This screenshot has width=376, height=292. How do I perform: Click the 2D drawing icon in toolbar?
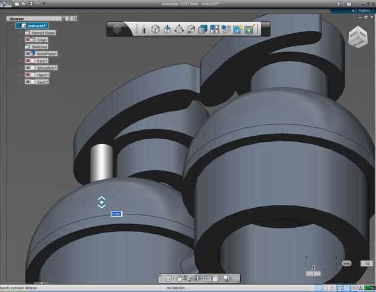237,30
